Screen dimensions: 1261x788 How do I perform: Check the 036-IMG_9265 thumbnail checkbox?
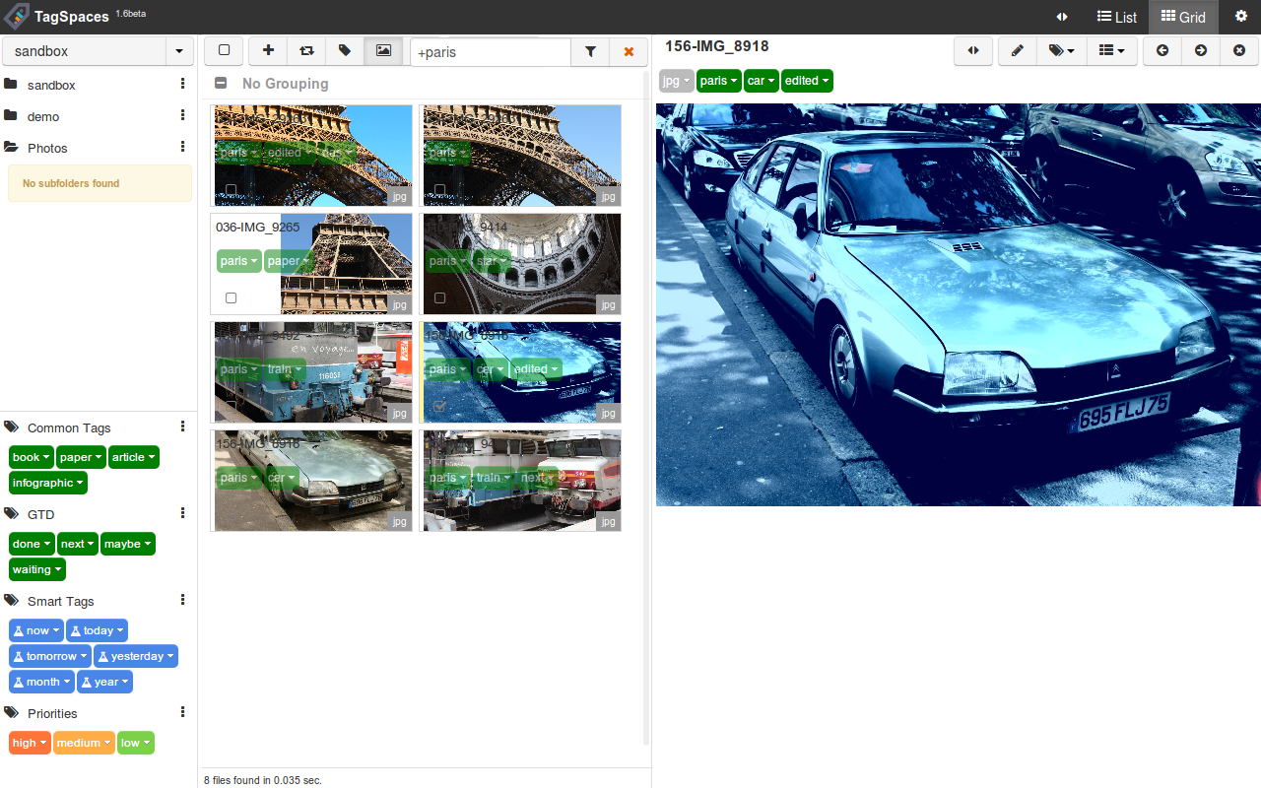231,297
